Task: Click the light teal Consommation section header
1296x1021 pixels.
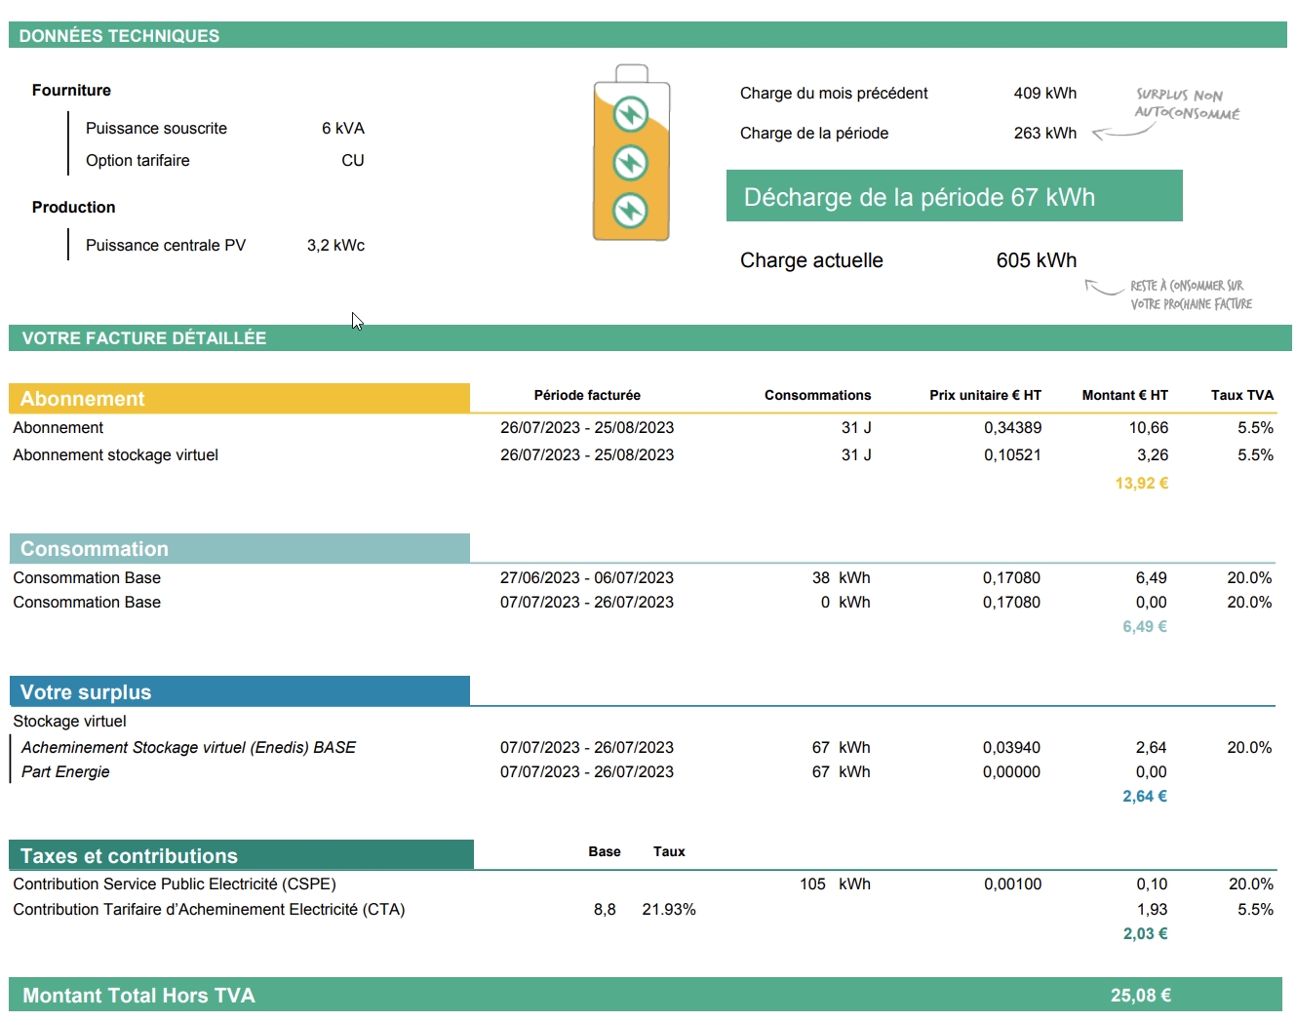Action: pos(239,548)
